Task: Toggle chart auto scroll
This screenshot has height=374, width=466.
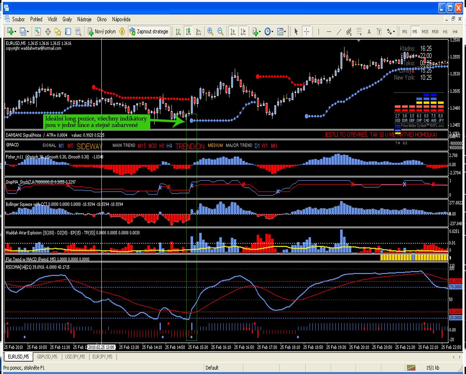Action: pos(233,32)
